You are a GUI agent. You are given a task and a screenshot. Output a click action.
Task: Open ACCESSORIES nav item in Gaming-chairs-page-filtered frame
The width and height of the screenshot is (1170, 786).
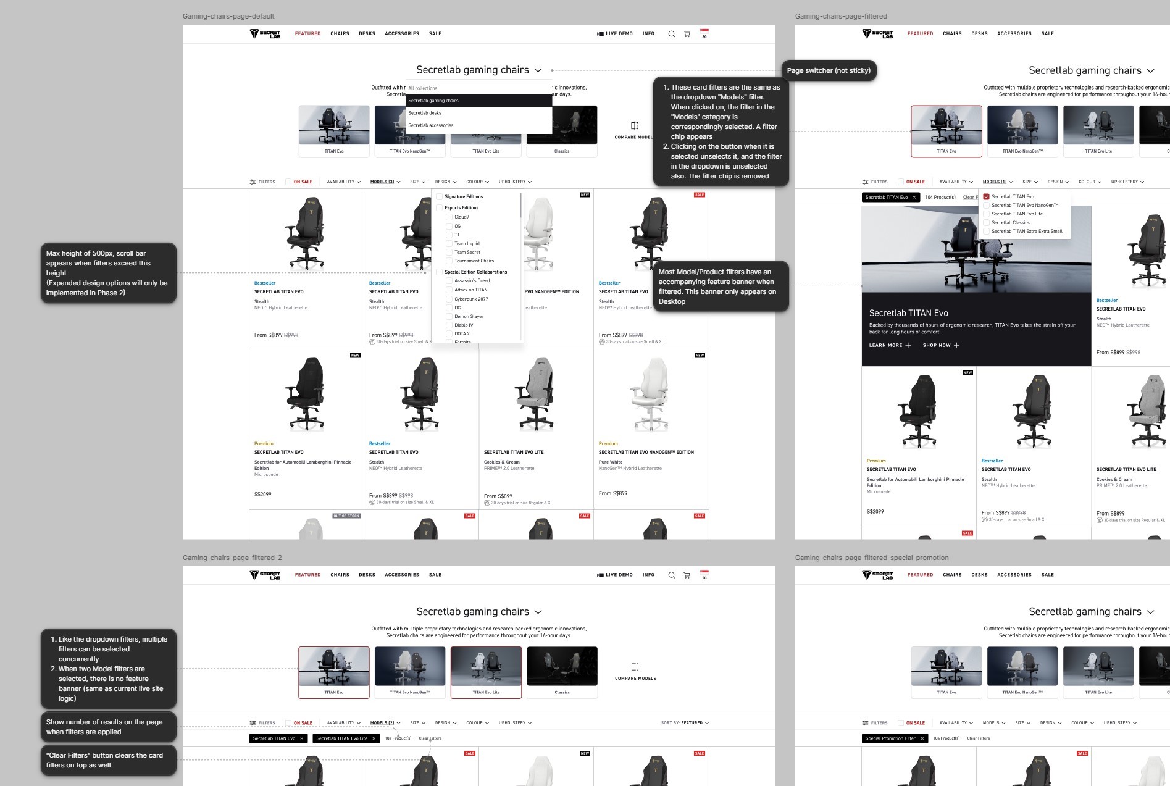point(1014,34)
